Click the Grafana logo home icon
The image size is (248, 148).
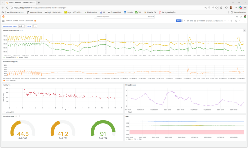pos(3,17)
